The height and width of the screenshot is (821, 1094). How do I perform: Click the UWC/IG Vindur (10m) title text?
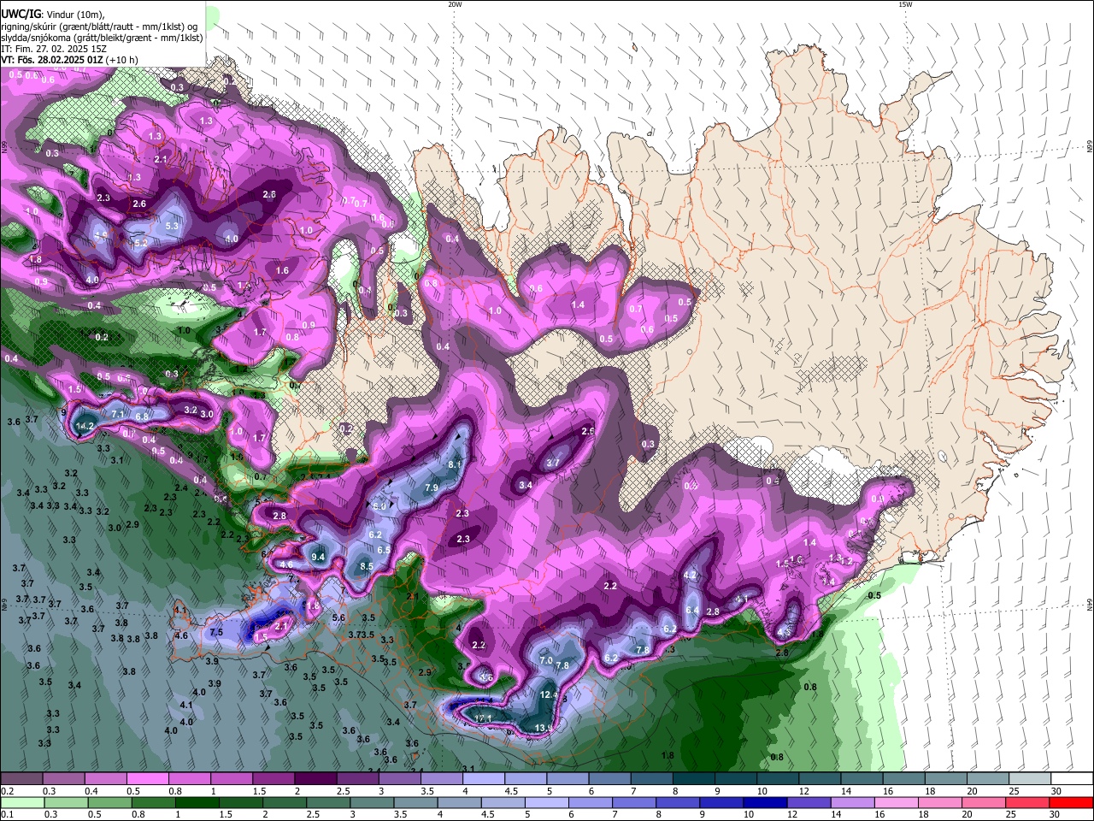(x=52, y=14)
